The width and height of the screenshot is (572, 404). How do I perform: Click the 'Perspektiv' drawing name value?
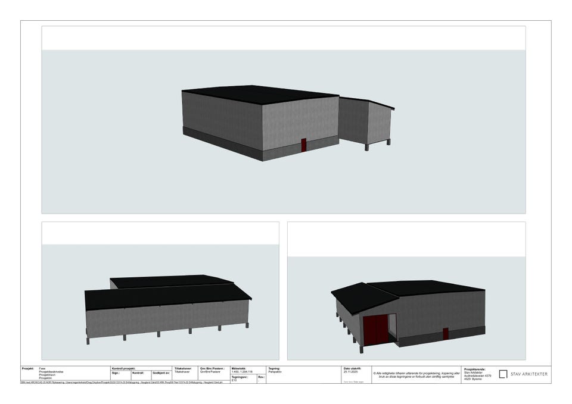275,372
